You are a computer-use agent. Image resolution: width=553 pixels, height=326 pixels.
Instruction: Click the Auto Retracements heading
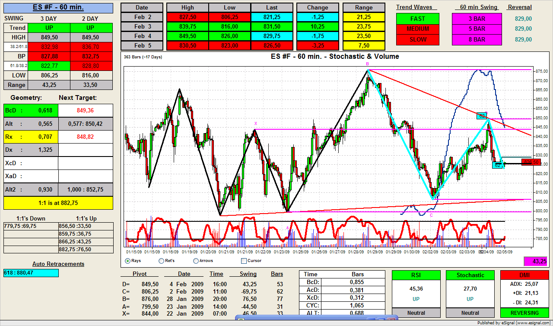58,264
